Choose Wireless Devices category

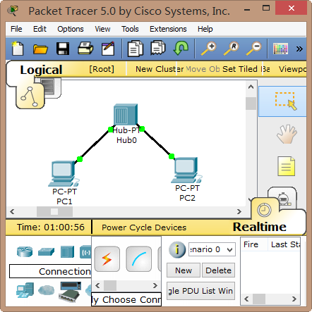[85, 251]
